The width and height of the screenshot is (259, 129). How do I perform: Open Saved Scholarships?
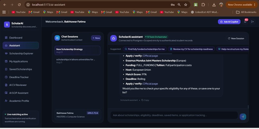pyautogui.click(x=21, y=69)
